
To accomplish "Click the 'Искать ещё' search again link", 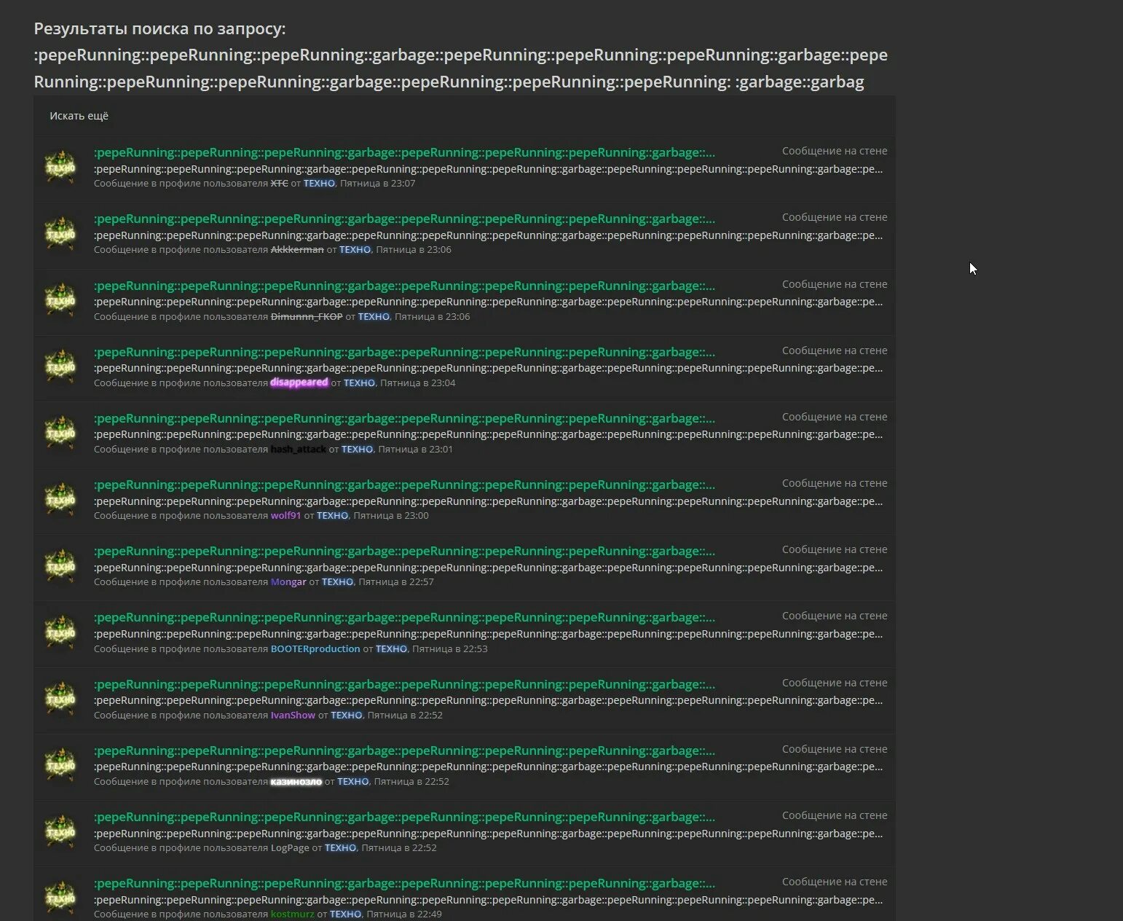I will pos(79,116).
